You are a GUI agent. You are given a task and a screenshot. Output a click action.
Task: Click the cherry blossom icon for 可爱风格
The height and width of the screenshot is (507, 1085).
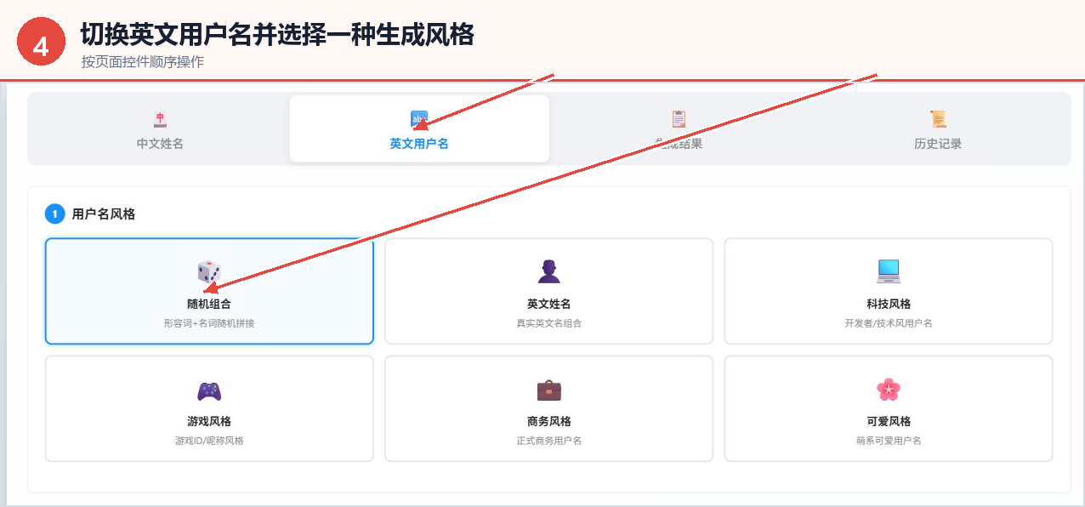pyautogui.click(x=889, y=390)
